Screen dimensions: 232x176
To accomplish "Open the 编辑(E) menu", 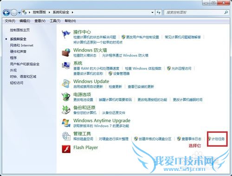I will (25, 21).
